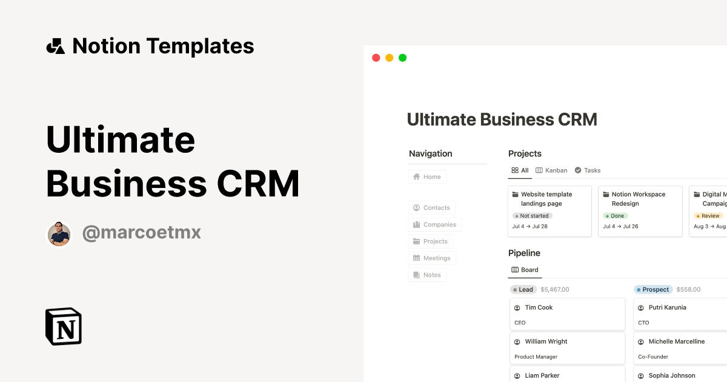
Task: Open the Tasks tab
Action: (587, 170)
